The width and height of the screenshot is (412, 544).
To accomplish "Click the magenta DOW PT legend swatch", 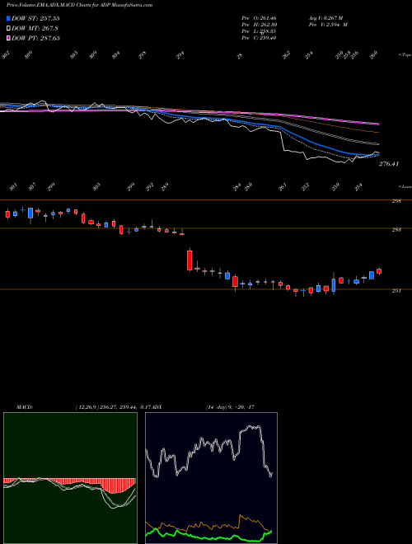I will pos(8,38).
